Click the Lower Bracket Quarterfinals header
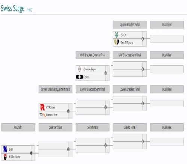The image size is (187, 164). coord(55,89)
